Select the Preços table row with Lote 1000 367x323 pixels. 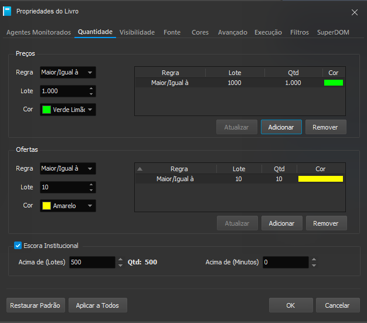[x=240, y=83]
